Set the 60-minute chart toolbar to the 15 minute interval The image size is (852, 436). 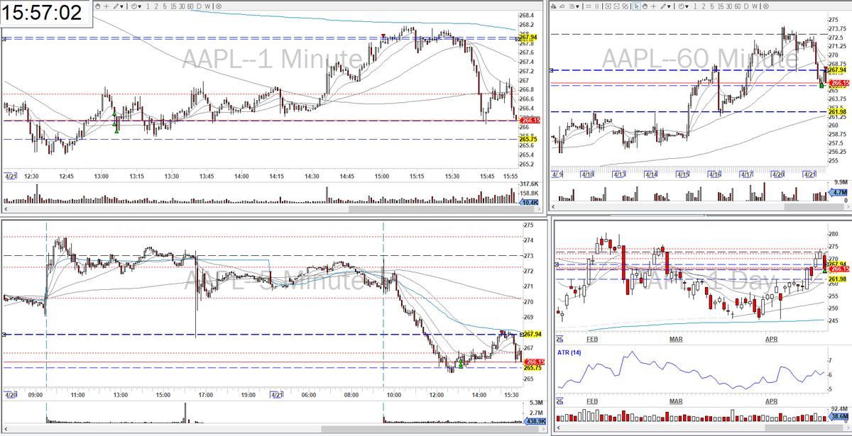pos(721,6)
